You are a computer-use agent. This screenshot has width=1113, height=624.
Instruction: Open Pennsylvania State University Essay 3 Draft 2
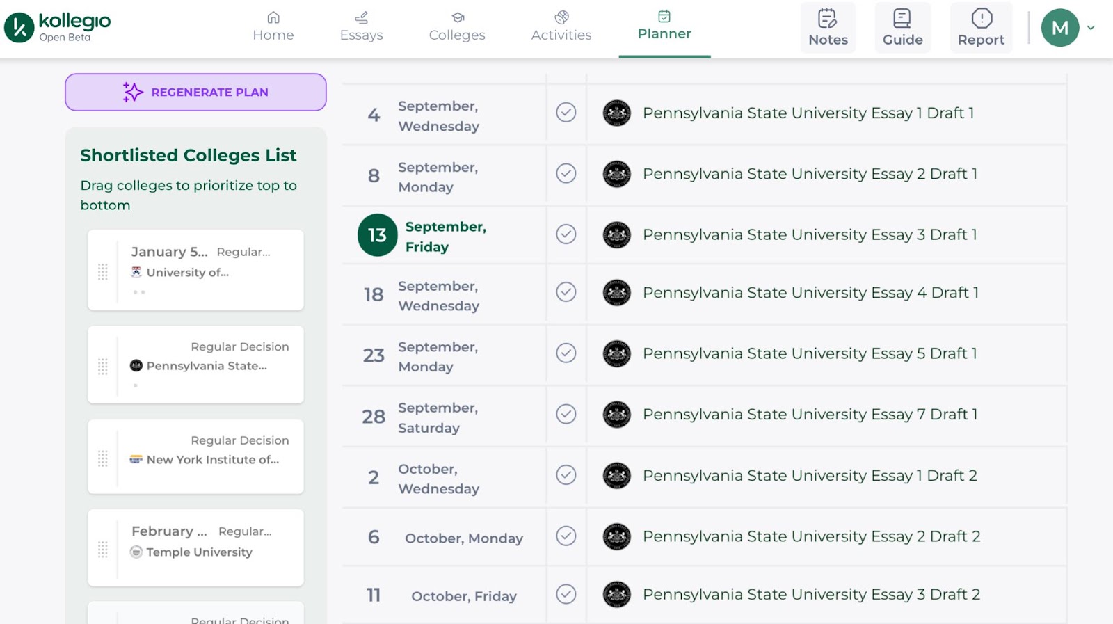(812, 595)
